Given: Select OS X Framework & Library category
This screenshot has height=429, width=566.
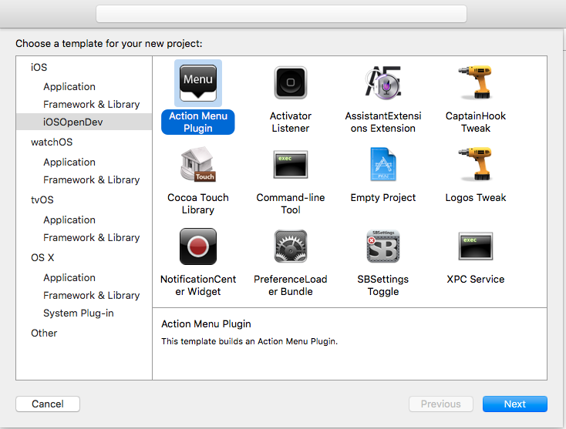Looking at the screenshot, I should click(x=91, y=295).
